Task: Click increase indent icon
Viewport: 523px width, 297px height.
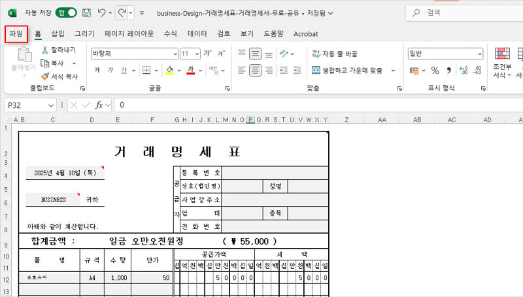Action: coord(297,70)
